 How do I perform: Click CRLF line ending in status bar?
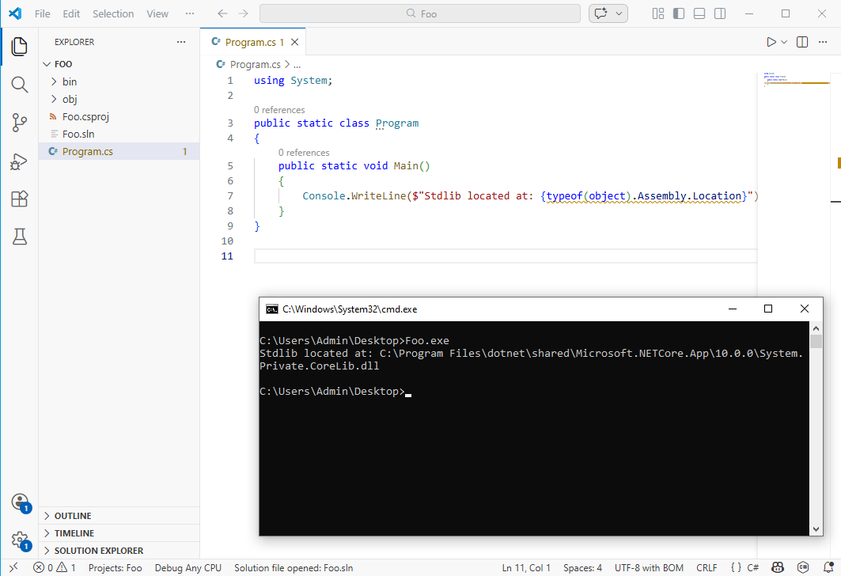pyautogui.click(x=707, y=568)
